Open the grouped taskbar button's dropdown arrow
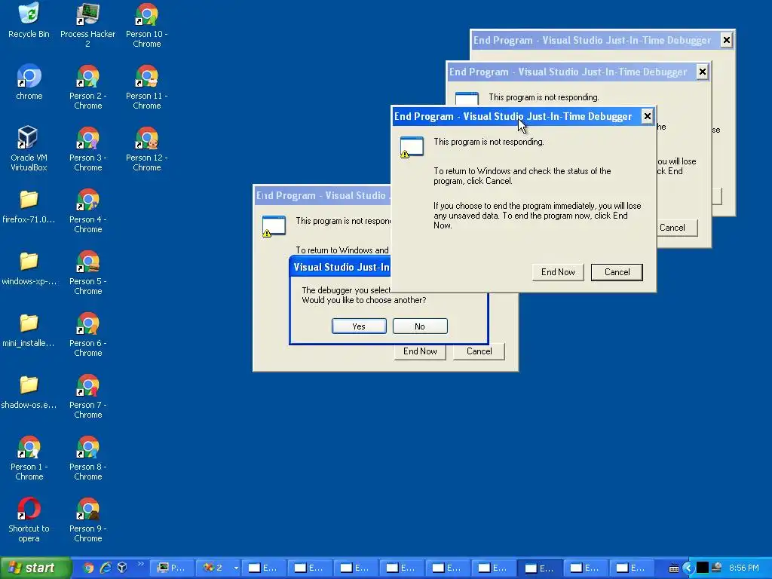The height and width of the screenshot is (579, 772). click(236, 568)
